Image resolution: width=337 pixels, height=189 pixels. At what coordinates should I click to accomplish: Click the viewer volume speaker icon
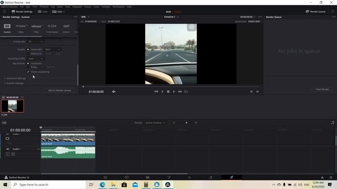(114, 91)
